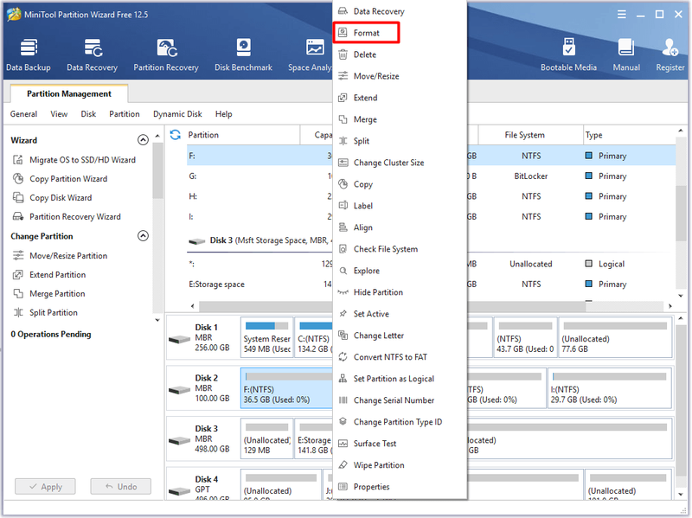Click the partition list horizontal scrollbar
The width and height of the screenshot is (692, 518).
pyautogui.click(x=431, y=306)
